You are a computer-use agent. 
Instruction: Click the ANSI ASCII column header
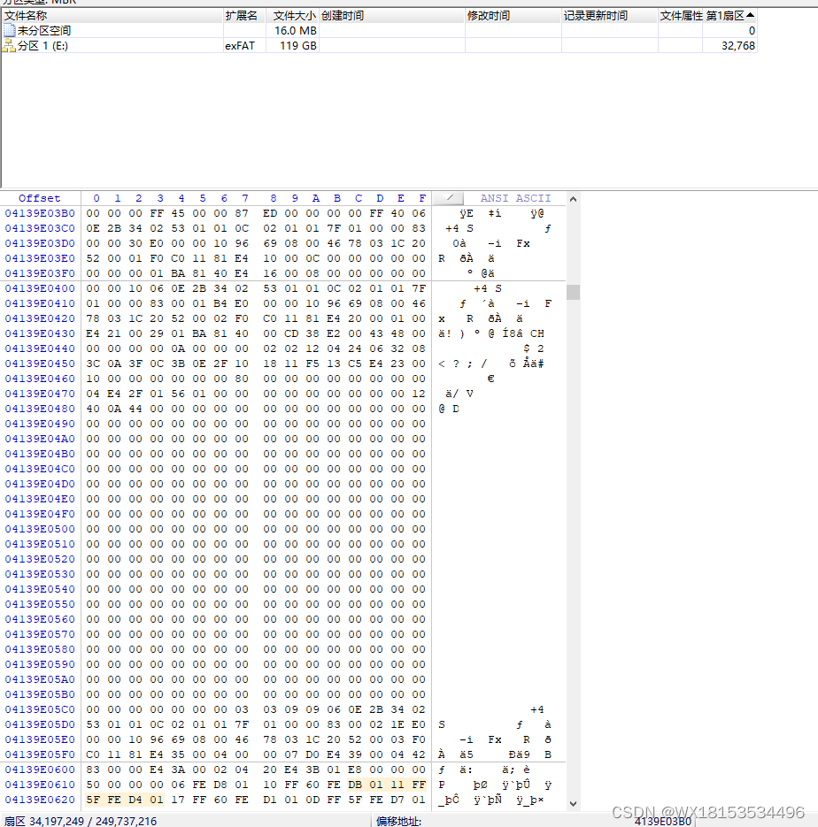[x=515, y=198]
